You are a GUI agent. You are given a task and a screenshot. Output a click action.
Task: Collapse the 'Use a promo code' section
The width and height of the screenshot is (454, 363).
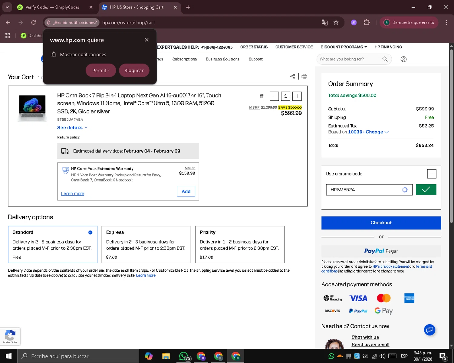(x=432, y=174)
